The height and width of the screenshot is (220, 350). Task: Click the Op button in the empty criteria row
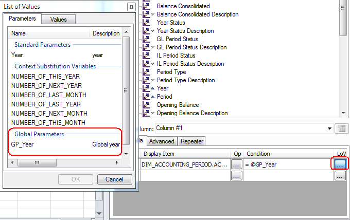click(237, 176)
